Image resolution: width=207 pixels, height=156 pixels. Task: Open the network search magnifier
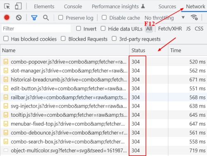coord(46,18)
